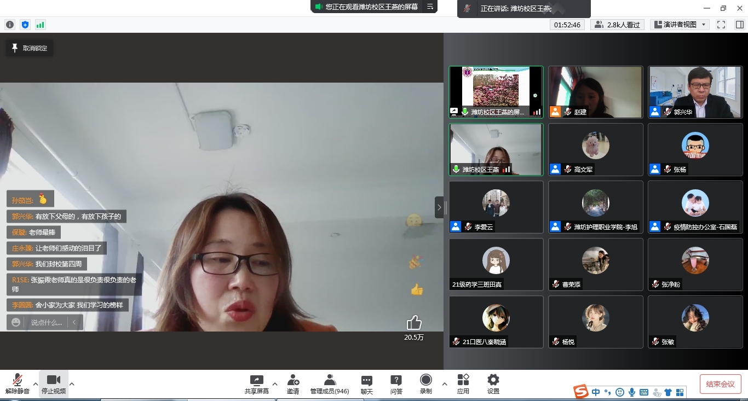Toggle camera off with 停止视频
748x401 pixels.
54,384
